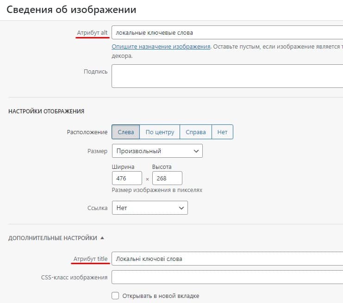Click the CSS-класс изображения label text

point(74,278)
